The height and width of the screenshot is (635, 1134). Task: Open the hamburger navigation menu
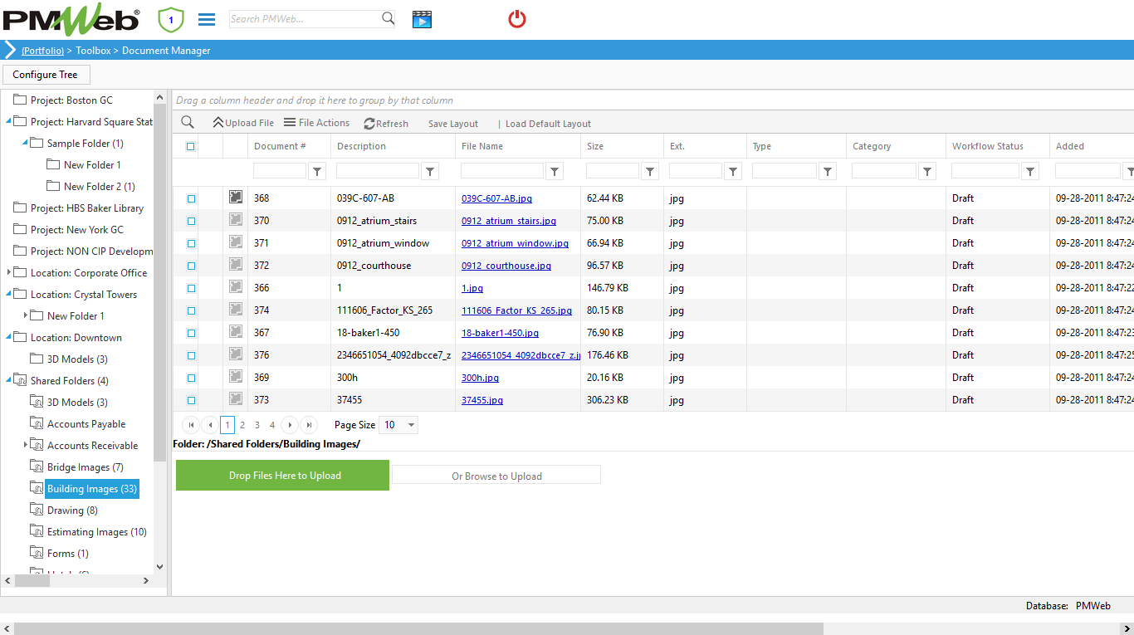[206, 18]
